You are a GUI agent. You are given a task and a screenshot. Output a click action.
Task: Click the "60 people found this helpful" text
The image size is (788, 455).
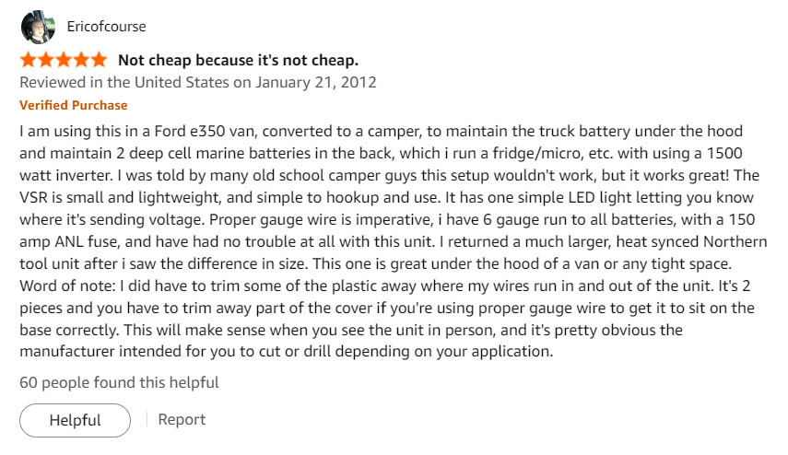point(119,381)
